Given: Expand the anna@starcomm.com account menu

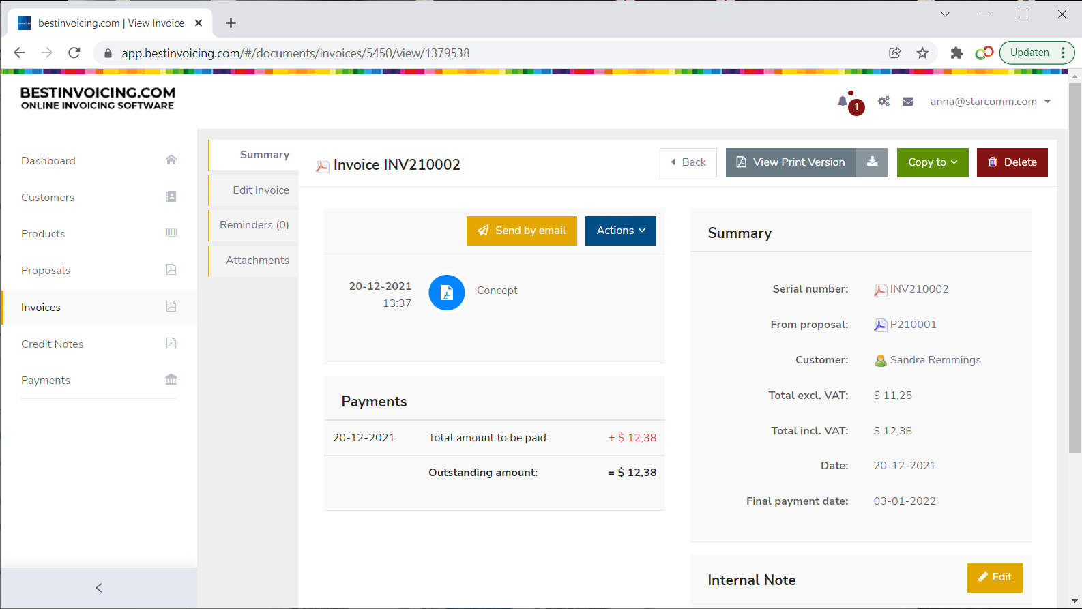Looking at the screenshot, I should [990, 102].
